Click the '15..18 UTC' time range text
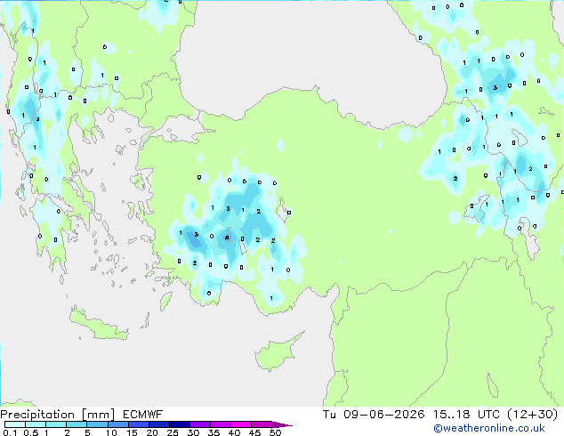Viewport: 564px width, 436px height. tap(466, 415)
